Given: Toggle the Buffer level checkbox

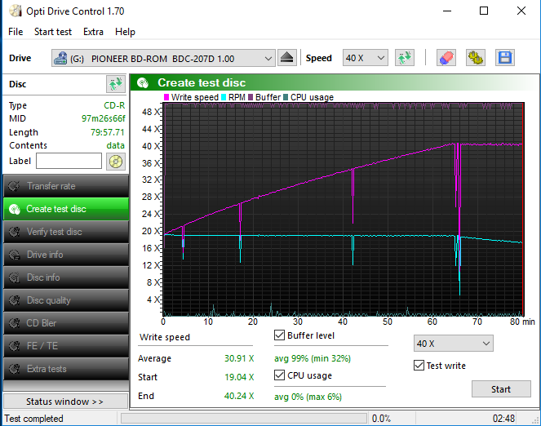Looking at the screenshot, I should [279, 335].
